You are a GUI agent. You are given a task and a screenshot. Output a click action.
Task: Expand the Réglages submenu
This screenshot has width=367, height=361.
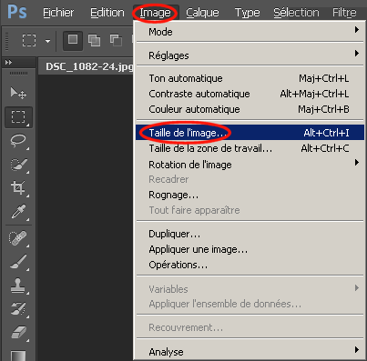tap(250, 55)
